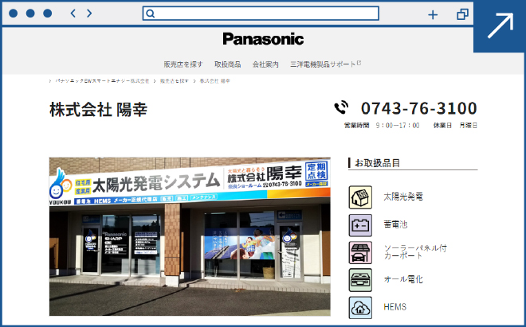This screenshot has width=526, height=327.
Task: Click the solar carport icon
Action: coord(360,253)
